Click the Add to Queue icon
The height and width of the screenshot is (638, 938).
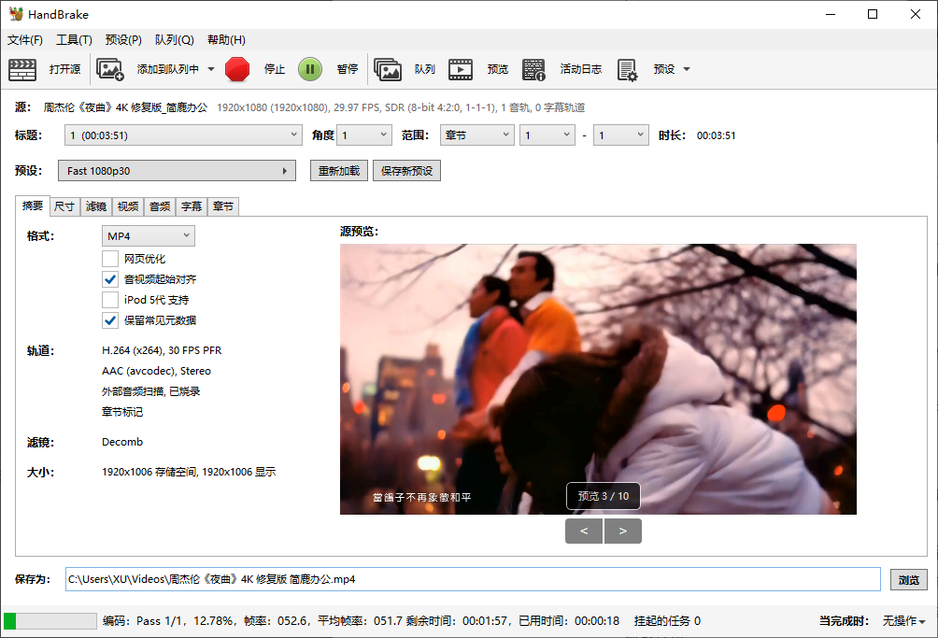coord(110,69)
